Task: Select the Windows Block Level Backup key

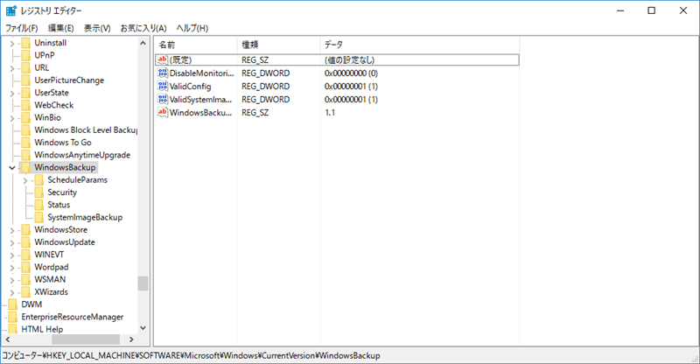Action: (x=86, y=130)
